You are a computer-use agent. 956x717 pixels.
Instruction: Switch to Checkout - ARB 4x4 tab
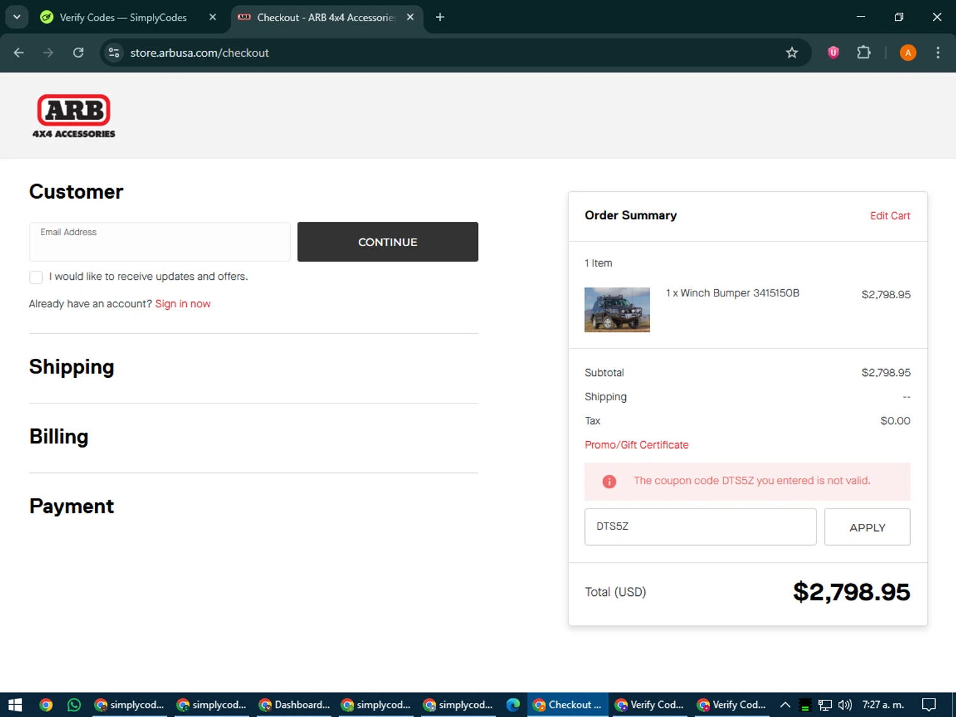[326, 17]
